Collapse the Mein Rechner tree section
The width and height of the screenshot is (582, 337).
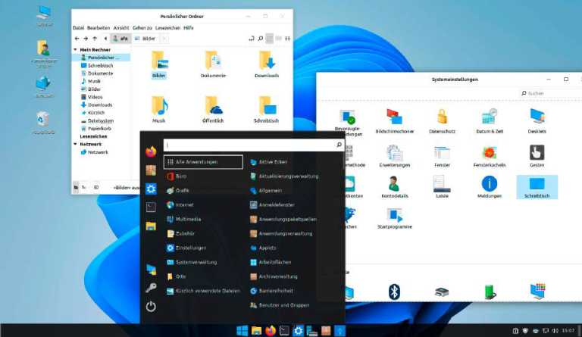(76, 49)
